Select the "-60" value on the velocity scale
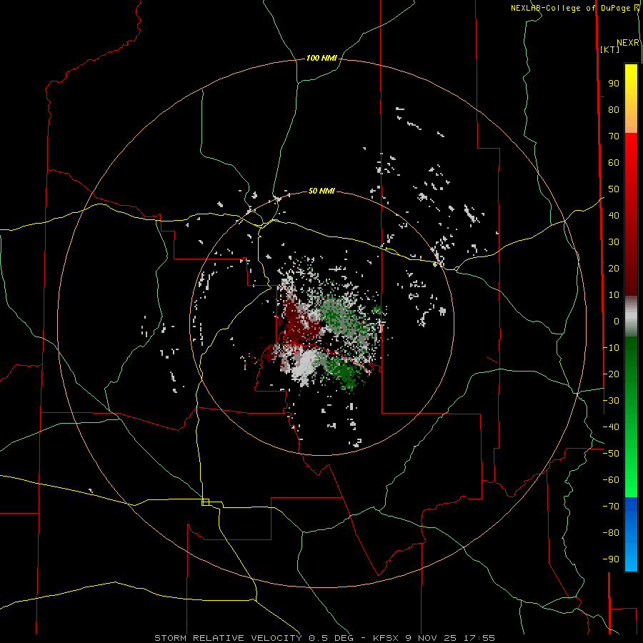 point(611,480)
